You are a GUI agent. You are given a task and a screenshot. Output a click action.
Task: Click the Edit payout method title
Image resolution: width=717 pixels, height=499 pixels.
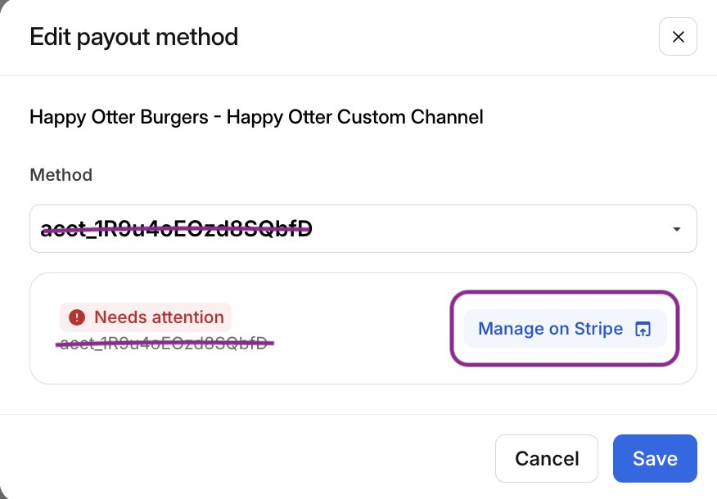(x=134, y=37)
